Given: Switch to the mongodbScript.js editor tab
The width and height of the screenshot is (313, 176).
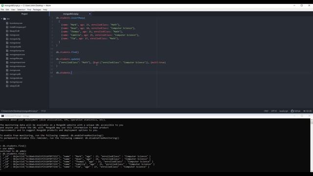Looking at the screenshot, I should point(71,14).
